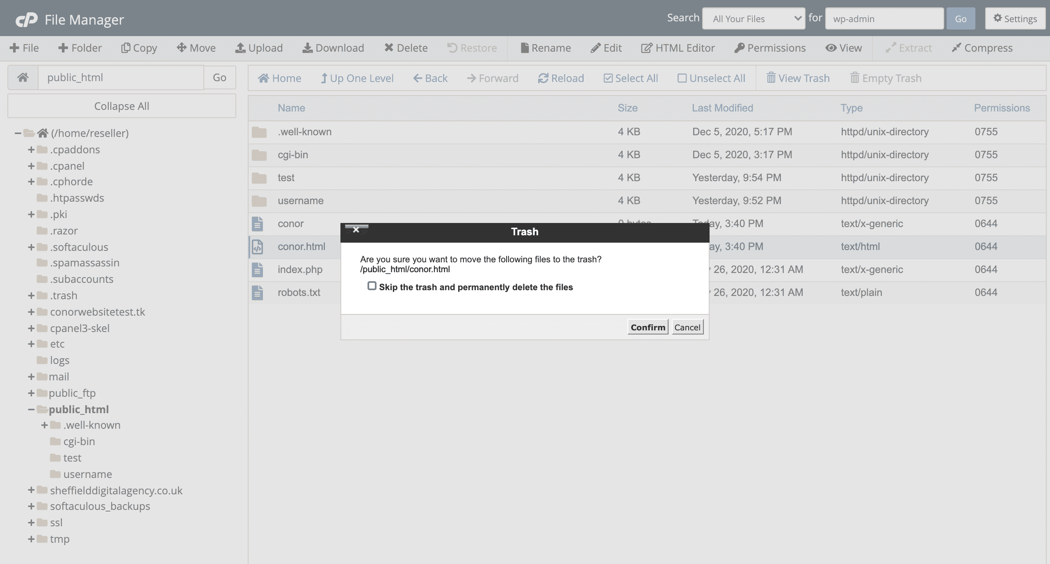This screenshot has height=564, width=1050.
Task: Click the Rename toolbar item
Action: pyautogui.click(x=546, y=48)
